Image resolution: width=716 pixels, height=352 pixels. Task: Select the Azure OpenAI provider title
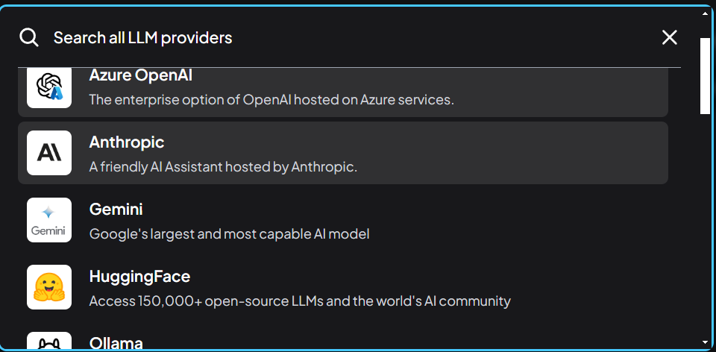141,75
